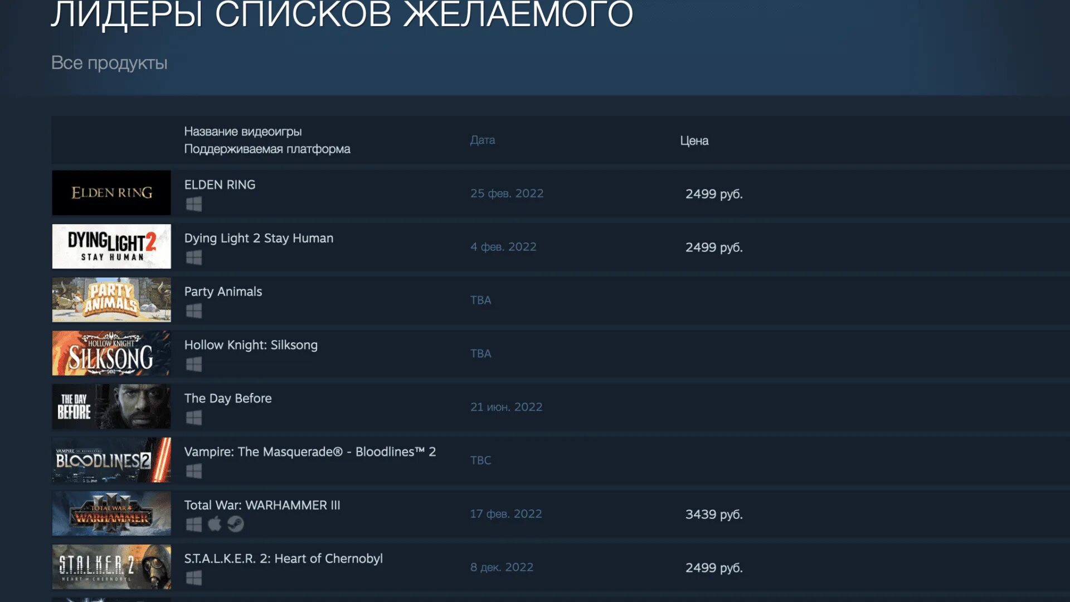
Task: Click the Windows icon under Dying Light 2
Action: pos(193,258)
